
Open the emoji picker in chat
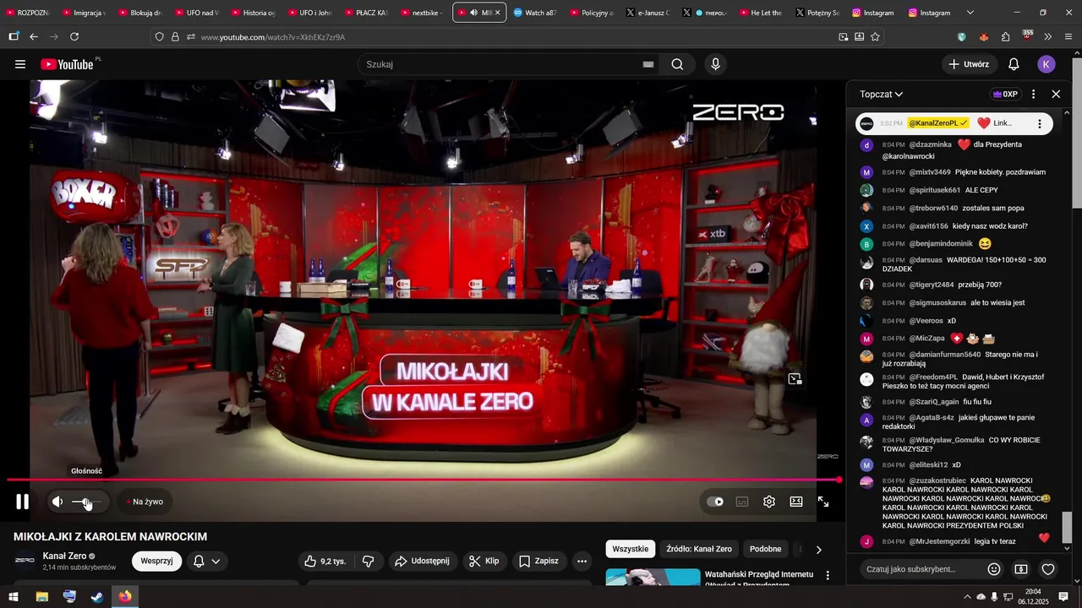[994, 569]
